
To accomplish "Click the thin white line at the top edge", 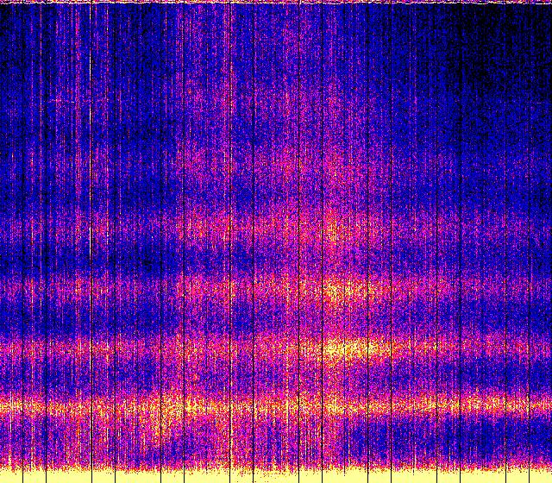I will [276, 3].
